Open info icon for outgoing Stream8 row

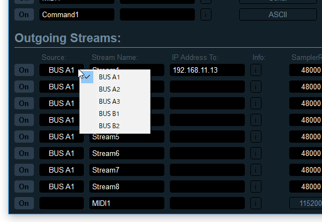(256, 186)
